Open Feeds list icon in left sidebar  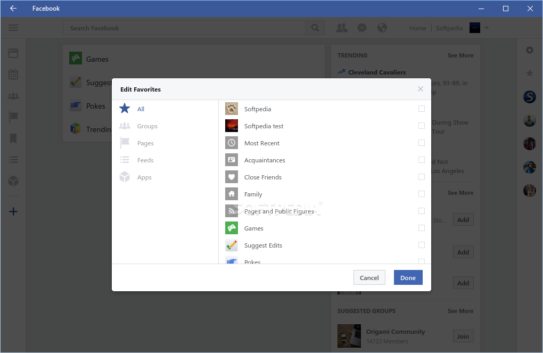(13, 160)
